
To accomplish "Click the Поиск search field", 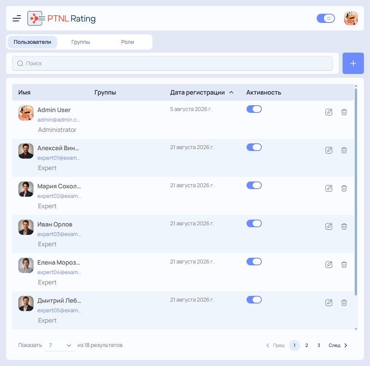I will tap(173, 63).
